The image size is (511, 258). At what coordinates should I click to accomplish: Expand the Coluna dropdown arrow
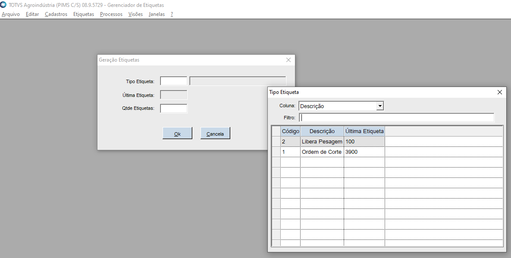click(379, 106)
